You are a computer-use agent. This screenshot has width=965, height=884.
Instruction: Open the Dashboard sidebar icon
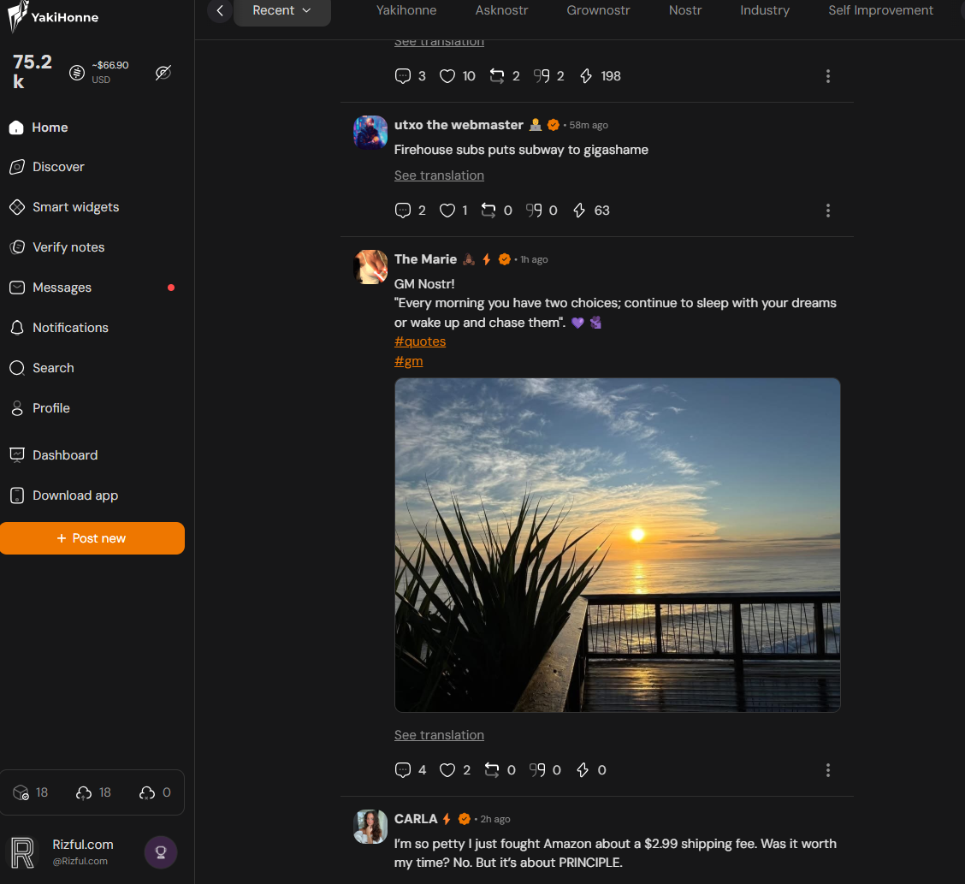tap(17, 454)
